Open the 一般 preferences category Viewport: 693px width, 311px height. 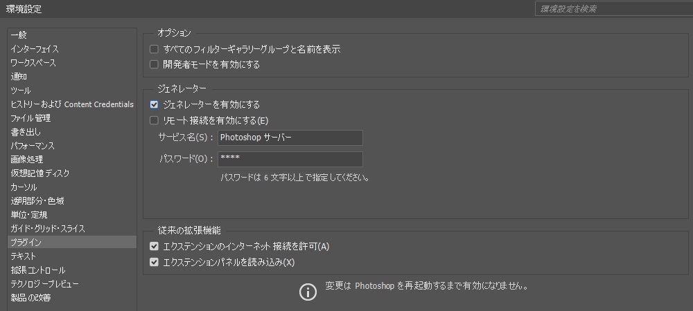[x=72, y=35]
